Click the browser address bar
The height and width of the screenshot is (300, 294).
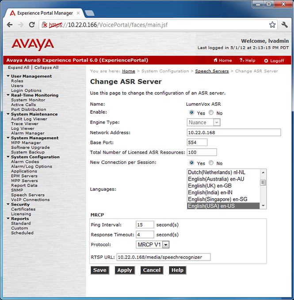coord(159,25)
